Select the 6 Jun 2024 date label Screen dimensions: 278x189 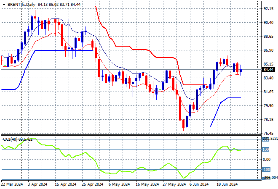(x=199, y=184)
